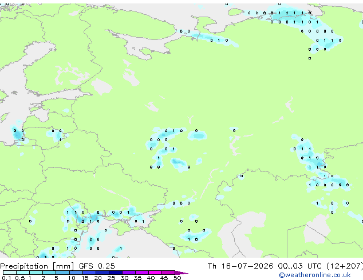
Task: Select the 30–35 mm purple legend swatch
Action: coord(128,273)
